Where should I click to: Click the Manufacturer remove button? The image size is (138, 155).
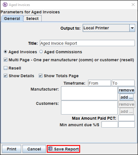tap(127, 90)
